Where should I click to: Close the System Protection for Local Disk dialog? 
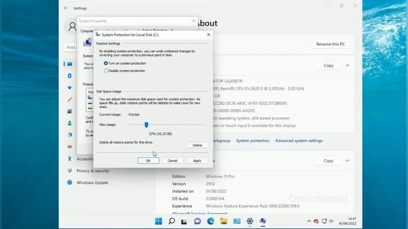(208, 34)
